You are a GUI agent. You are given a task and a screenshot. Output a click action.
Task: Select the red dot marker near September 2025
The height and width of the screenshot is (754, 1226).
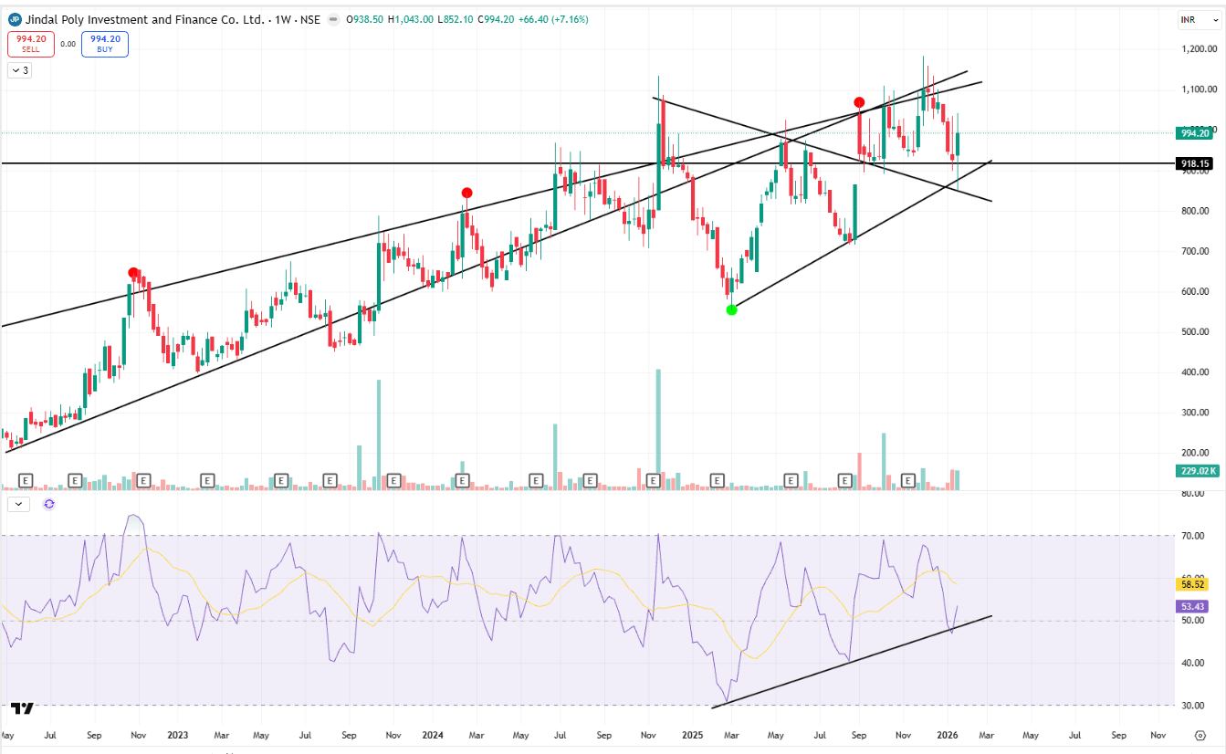(859, 102)
